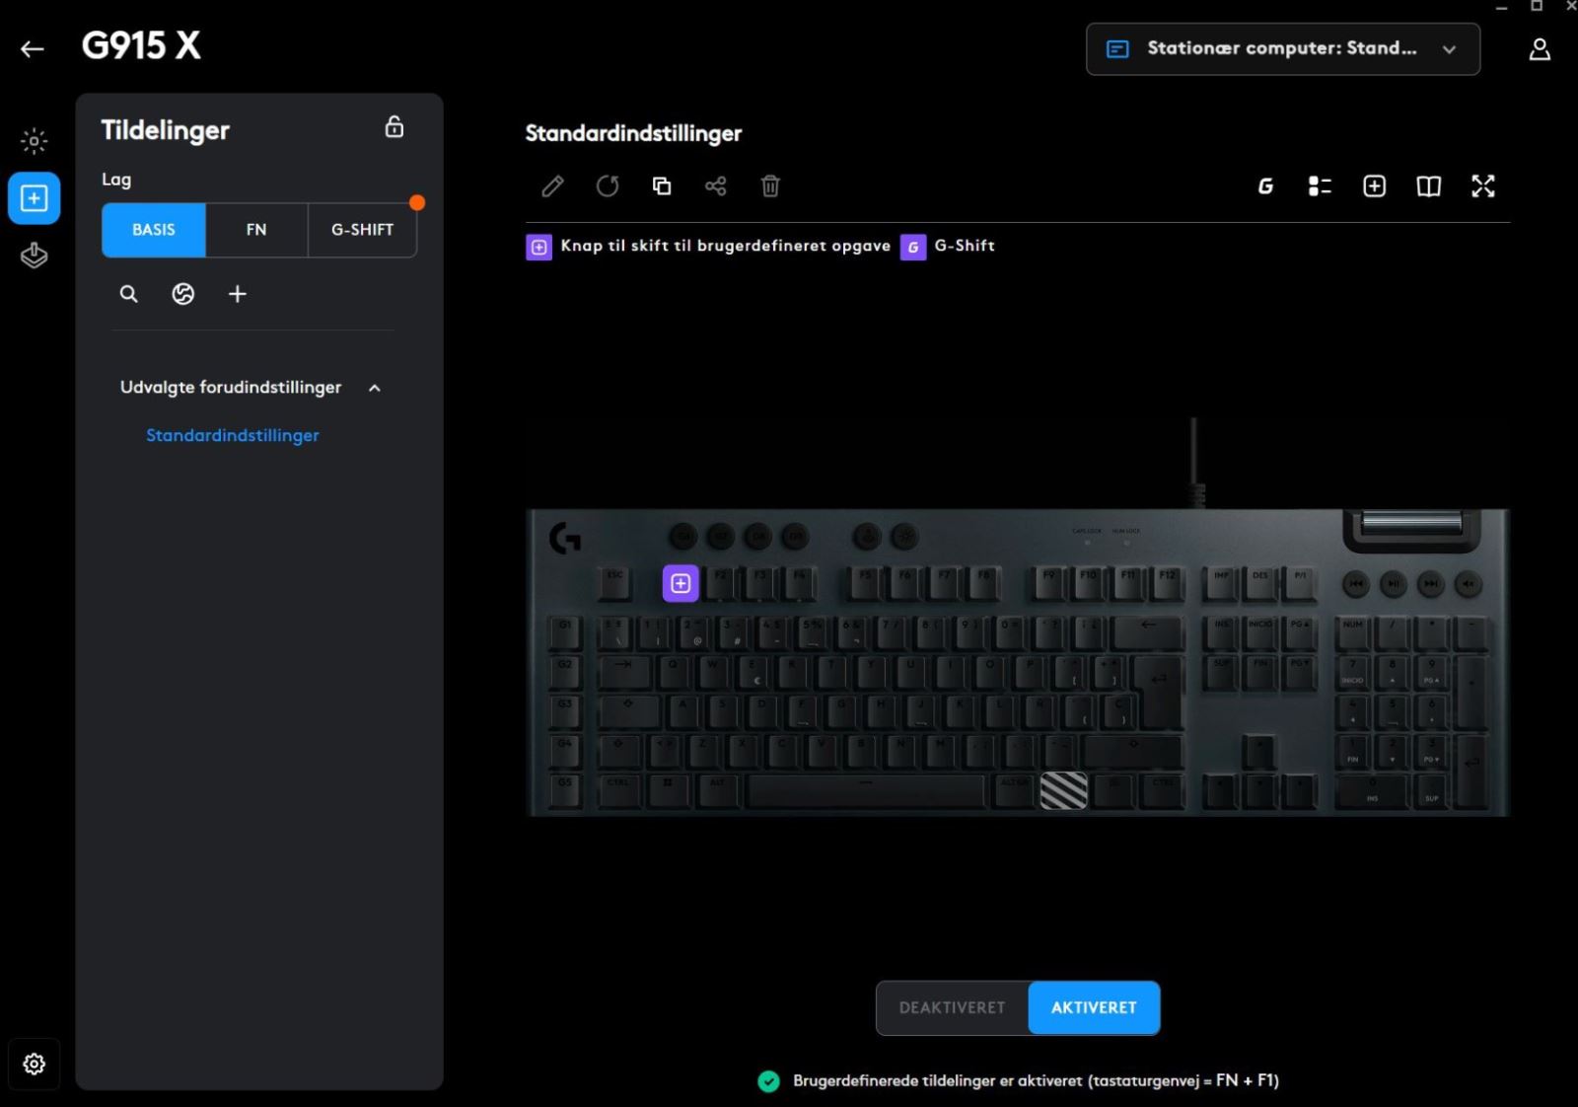
Task: Collapse the Udvalgte forudindstillinger section
Action: [x=375, y=388]
